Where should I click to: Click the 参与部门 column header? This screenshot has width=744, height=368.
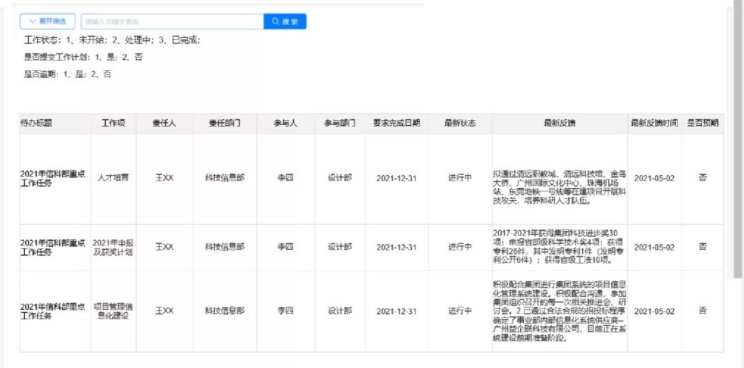pyautogui.click(x=340, y=123)
